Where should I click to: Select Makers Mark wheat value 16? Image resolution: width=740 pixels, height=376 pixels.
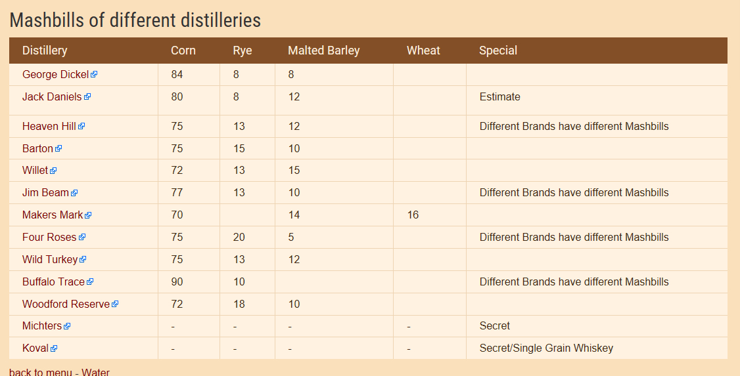tap(413, 215)
